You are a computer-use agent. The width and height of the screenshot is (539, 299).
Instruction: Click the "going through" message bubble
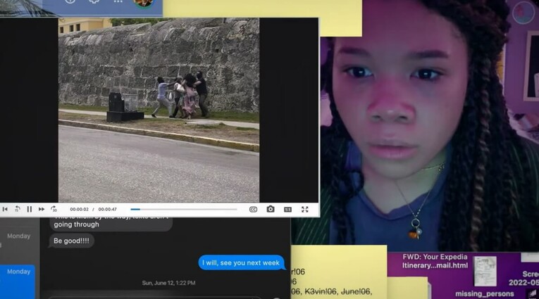pyautogui.click(x=111, y=223)
